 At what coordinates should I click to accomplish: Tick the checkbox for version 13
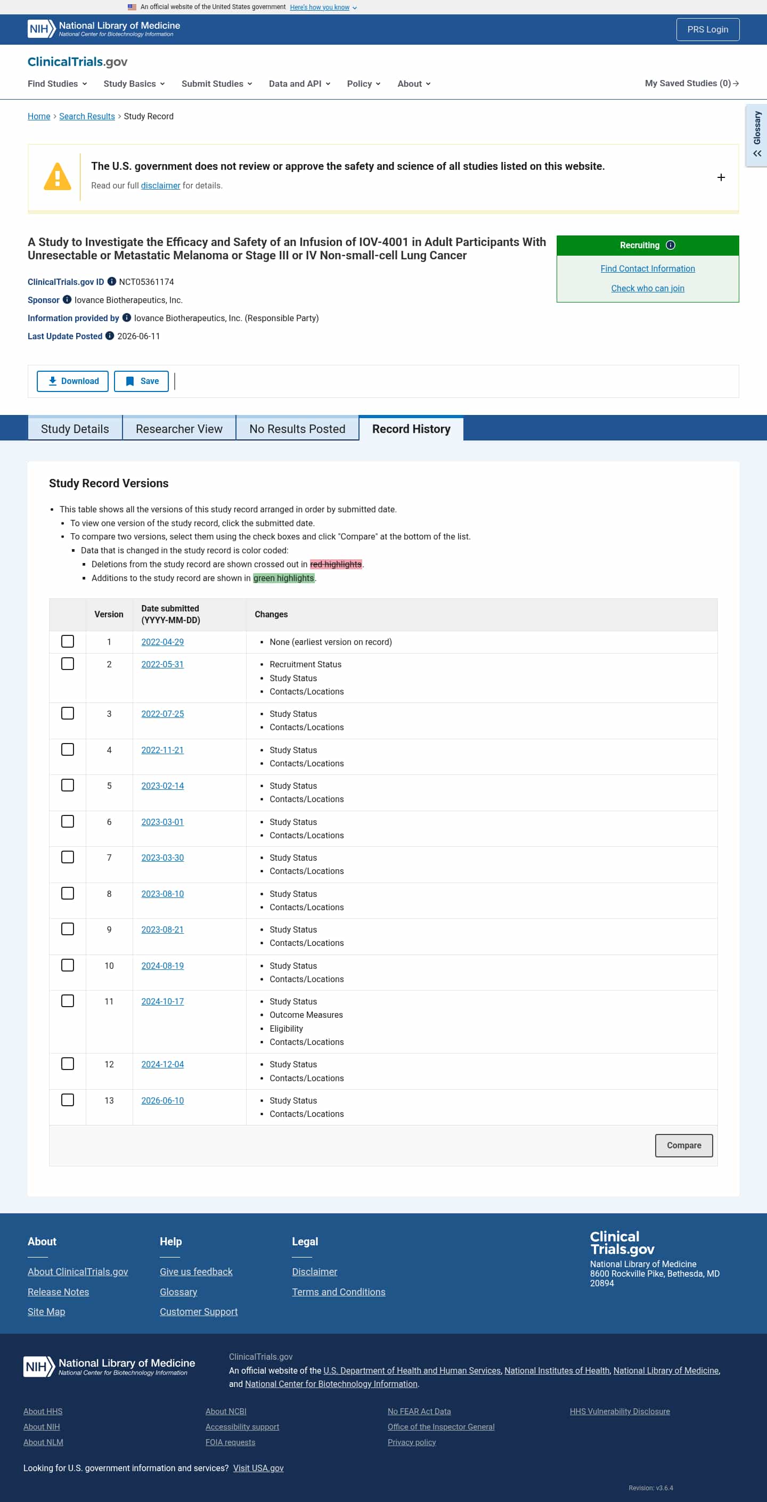click(x=68, y=1100)
